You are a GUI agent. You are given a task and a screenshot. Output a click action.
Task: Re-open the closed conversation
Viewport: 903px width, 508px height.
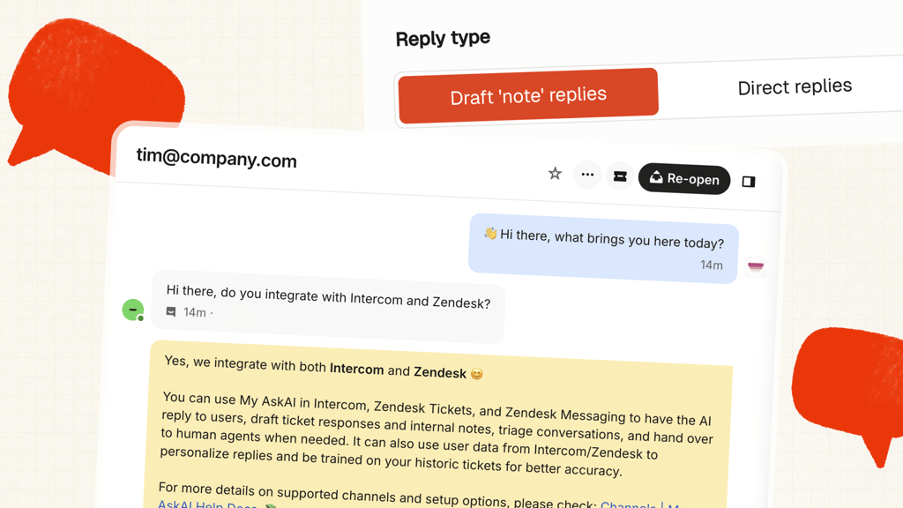point(684,178)
